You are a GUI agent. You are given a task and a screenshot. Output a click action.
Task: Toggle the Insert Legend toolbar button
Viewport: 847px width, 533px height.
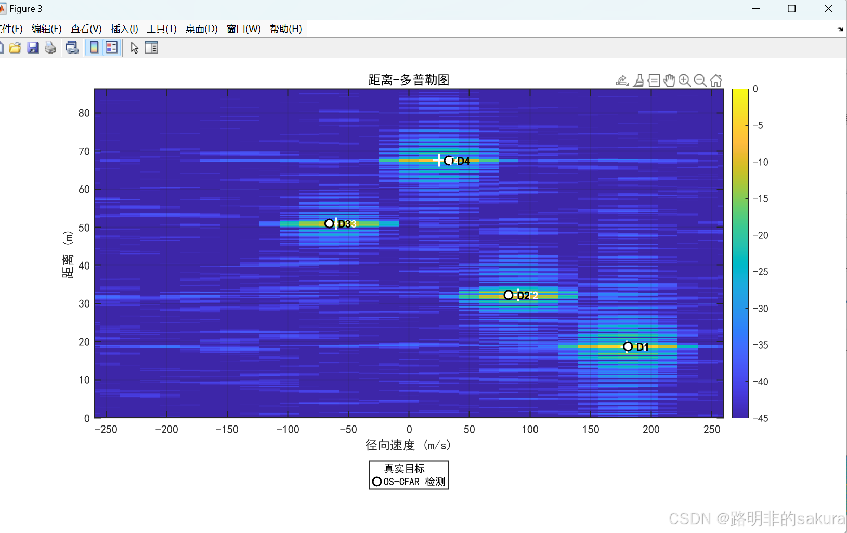112,48
